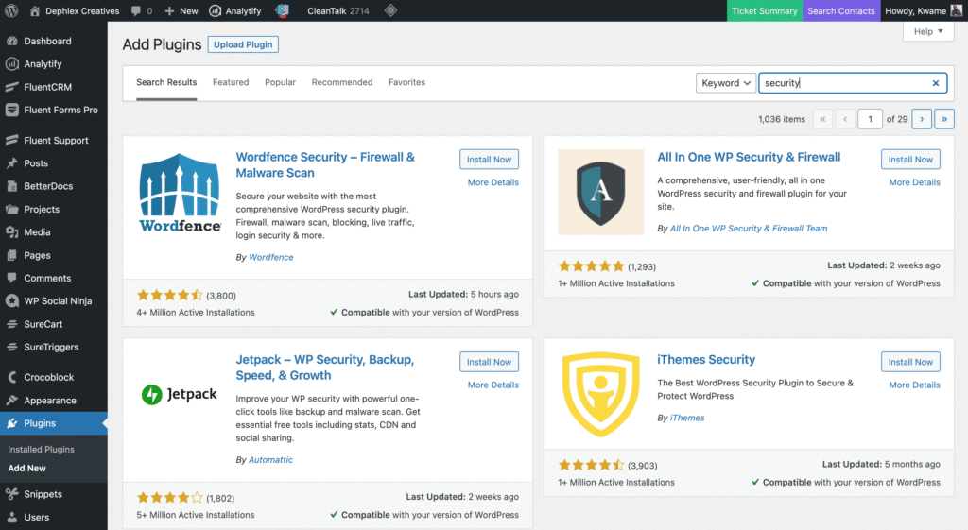Open More Details for Jetpack
The width and height of the screenshot is (968, 530).
[493, 385]
